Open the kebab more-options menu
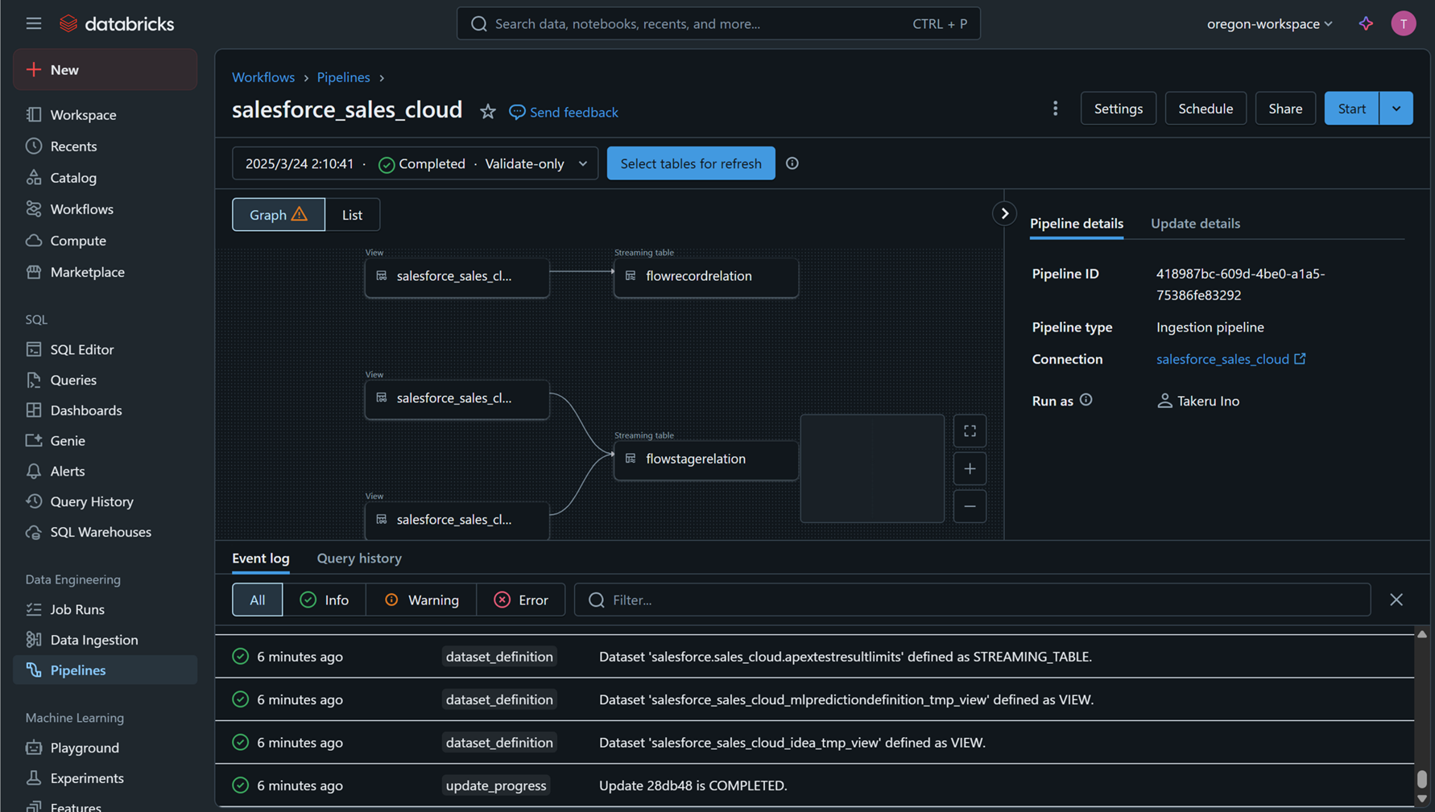 1055,109
